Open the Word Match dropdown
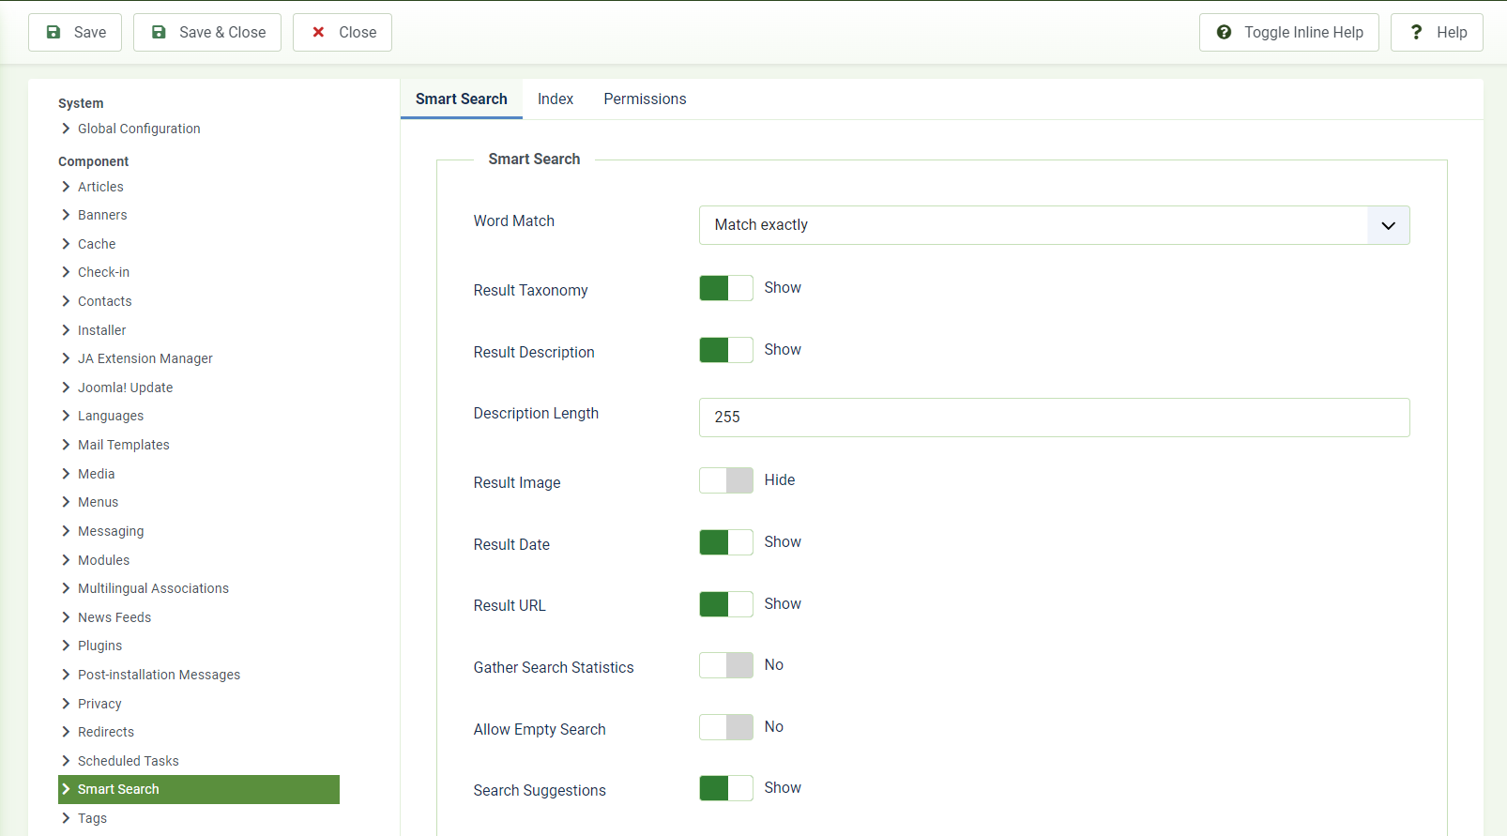Screen dimensions: 1507x836 point(1054,225)
